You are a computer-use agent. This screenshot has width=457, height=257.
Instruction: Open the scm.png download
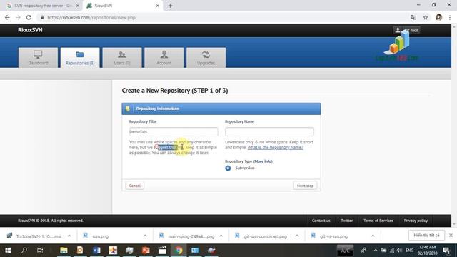tap(100, 236)
